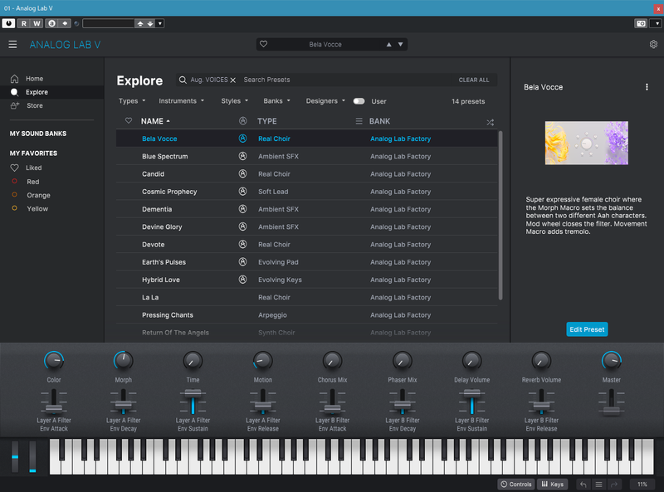This screenshot has height=492, width=664.
Task: Click the redo arrow in bottom bar
Action: point(614,485)
